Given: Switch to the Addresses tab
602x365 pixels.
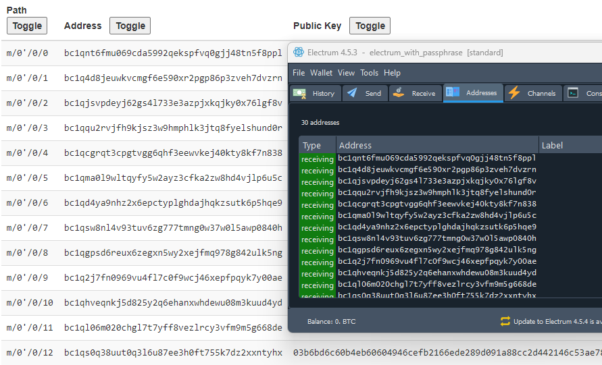Looking at the screenshot, I should point(473,93).
